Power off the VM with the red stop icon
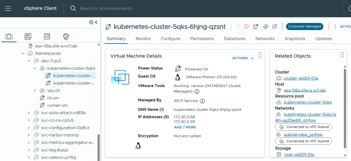The width and height of the screenshot is (351, 161). 246,27
